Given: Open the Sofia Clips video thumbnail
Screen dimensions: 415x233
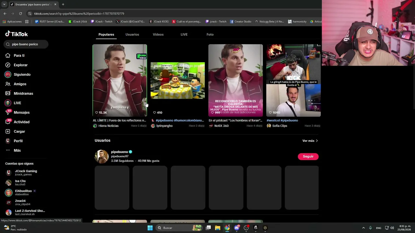Looking at the screenshot, I should click(x=293, y=80).
